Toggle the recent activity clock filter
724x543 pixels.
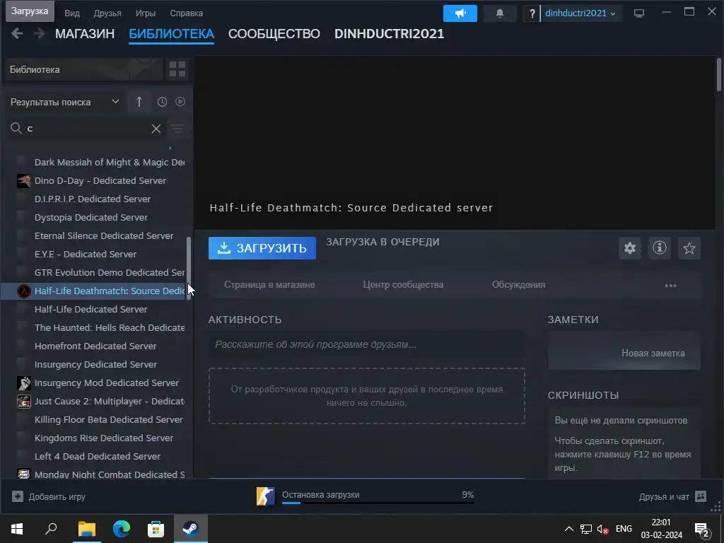pyautogui.click(x=162, y=102)
